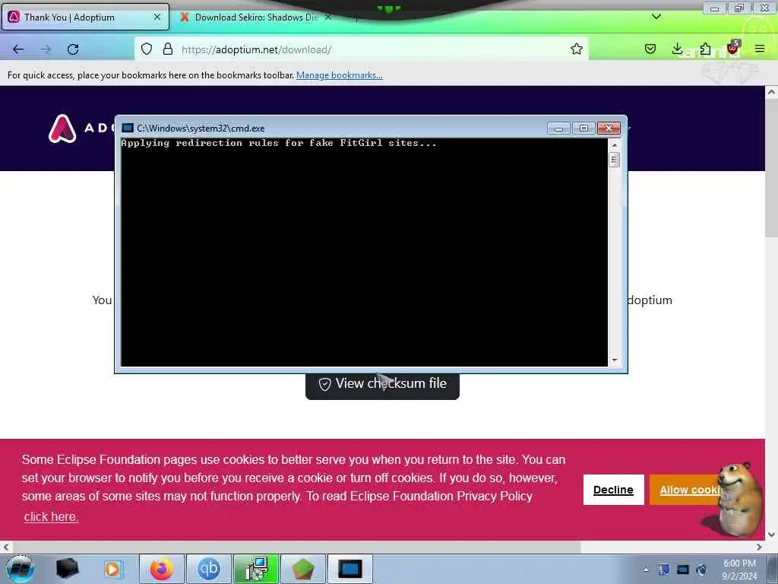778x584 pixels.
Task: Click horizontal scrollbar left arrow
Action: tap(6, 547)
